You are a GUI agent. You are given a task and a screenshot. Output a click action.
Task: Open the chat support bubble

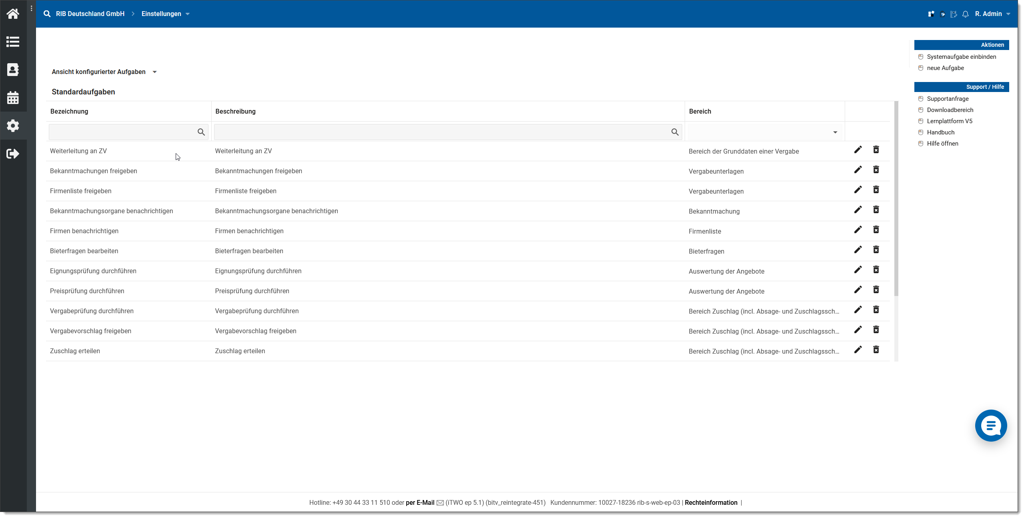point(990,426)
